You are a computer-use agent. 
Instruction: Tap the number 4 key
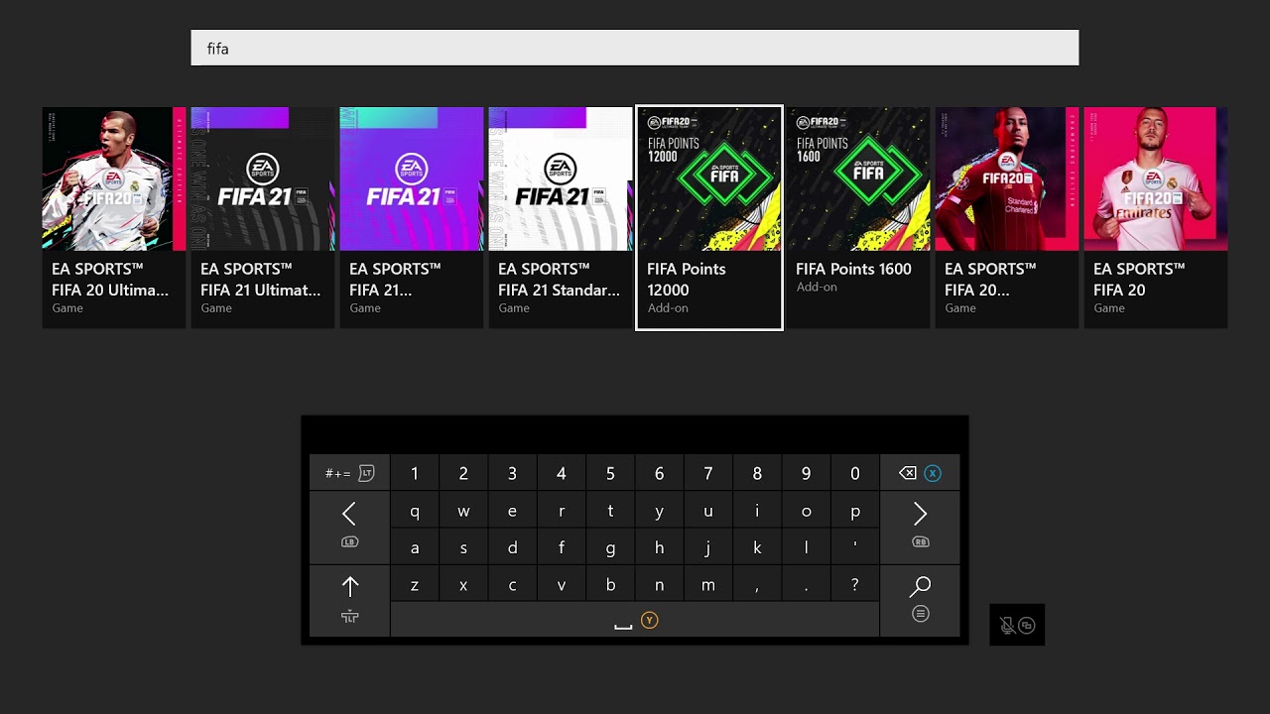(562, 473)
